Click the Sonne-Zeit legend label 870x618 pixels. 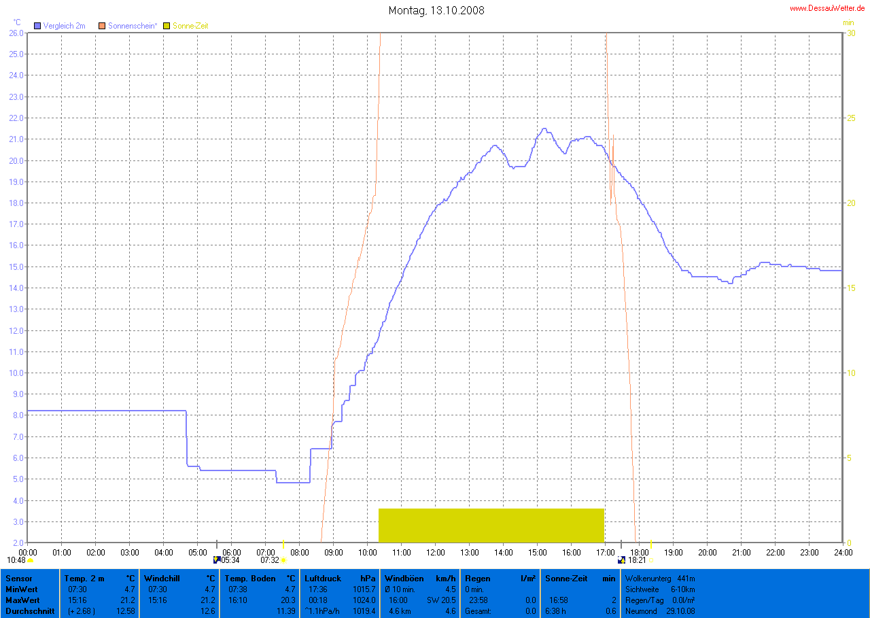pos(190,26)
